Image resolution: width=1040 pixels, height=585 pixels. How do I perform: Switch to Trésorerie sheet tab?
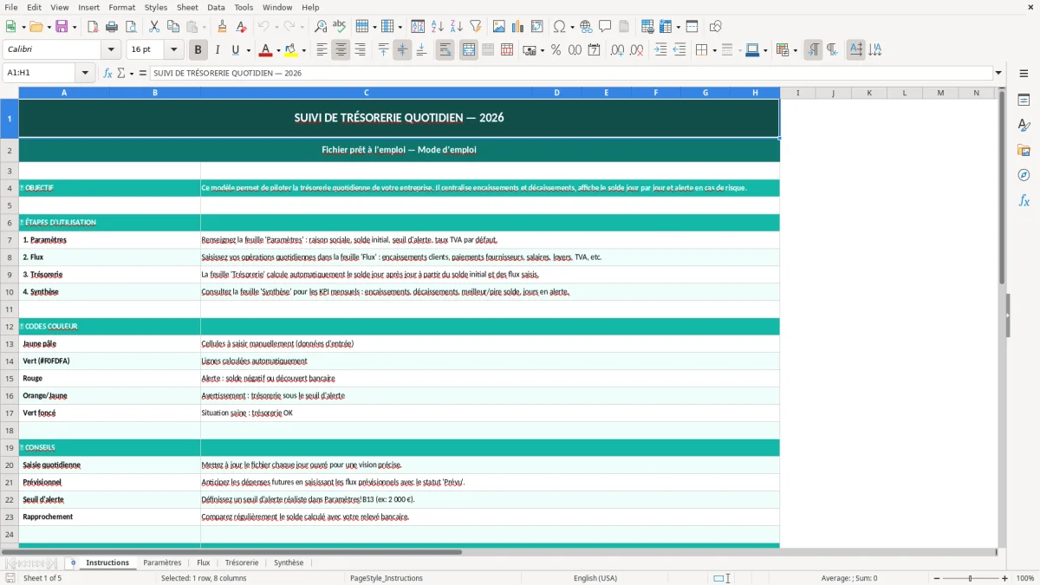pos(242,562)
